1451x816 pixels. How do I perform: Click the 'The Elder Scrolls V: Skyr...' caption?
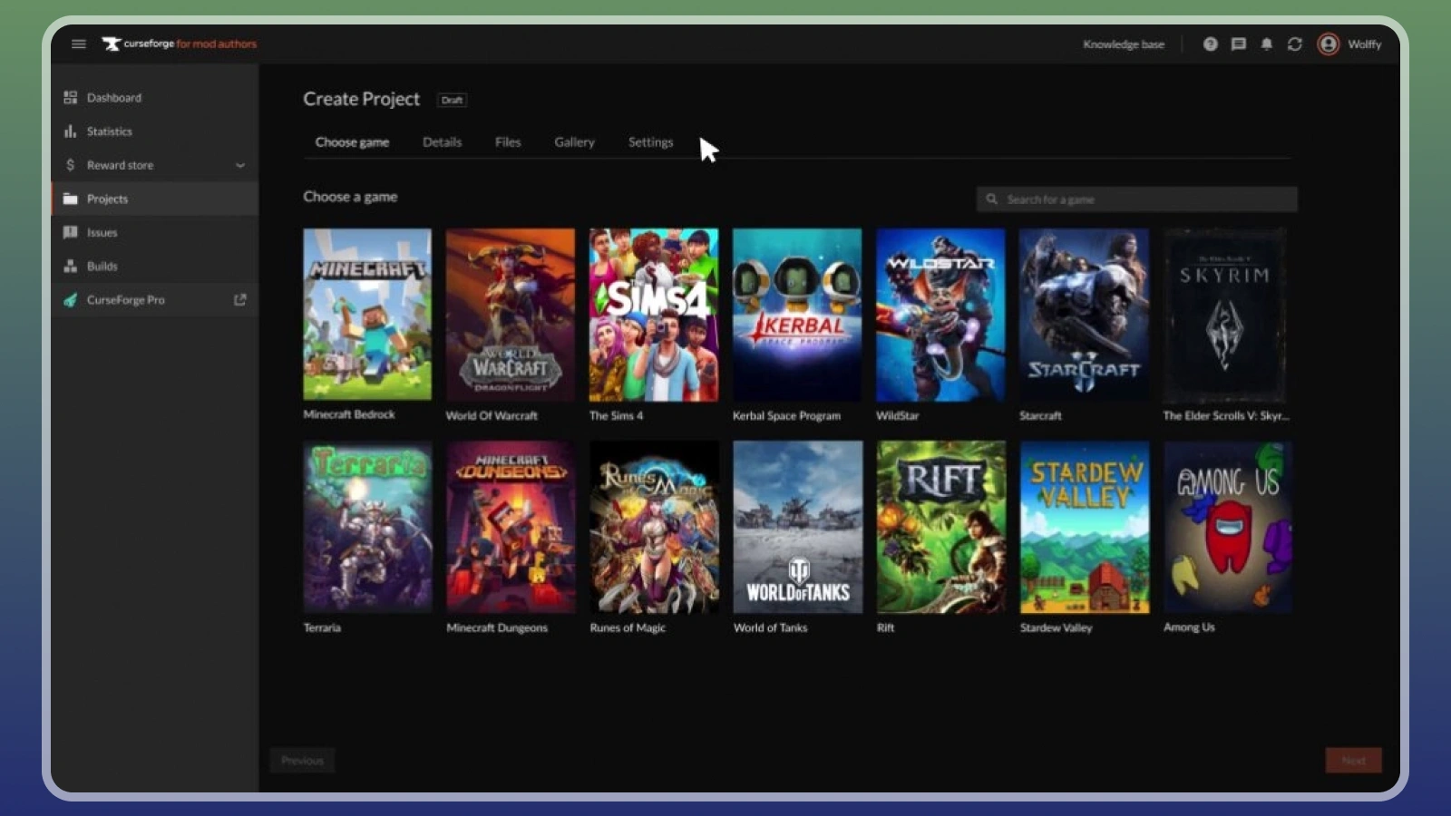click(1226, 416)
